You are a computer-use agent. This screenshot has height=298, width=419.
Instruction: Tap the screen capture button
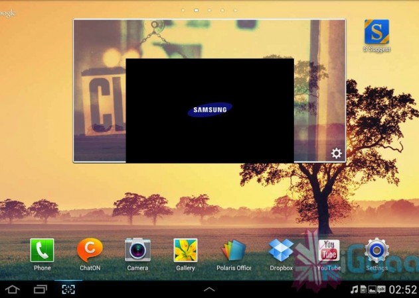pos(68,289)
